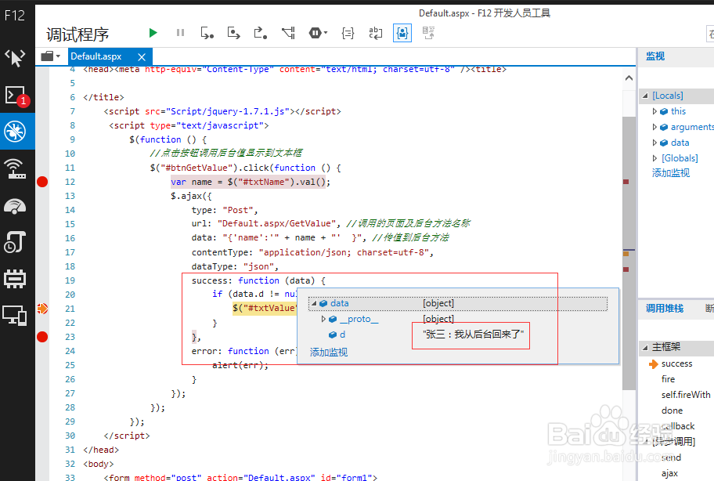Select the 调用堆栈 tab

pyautogui.click(x=665, y=309)
